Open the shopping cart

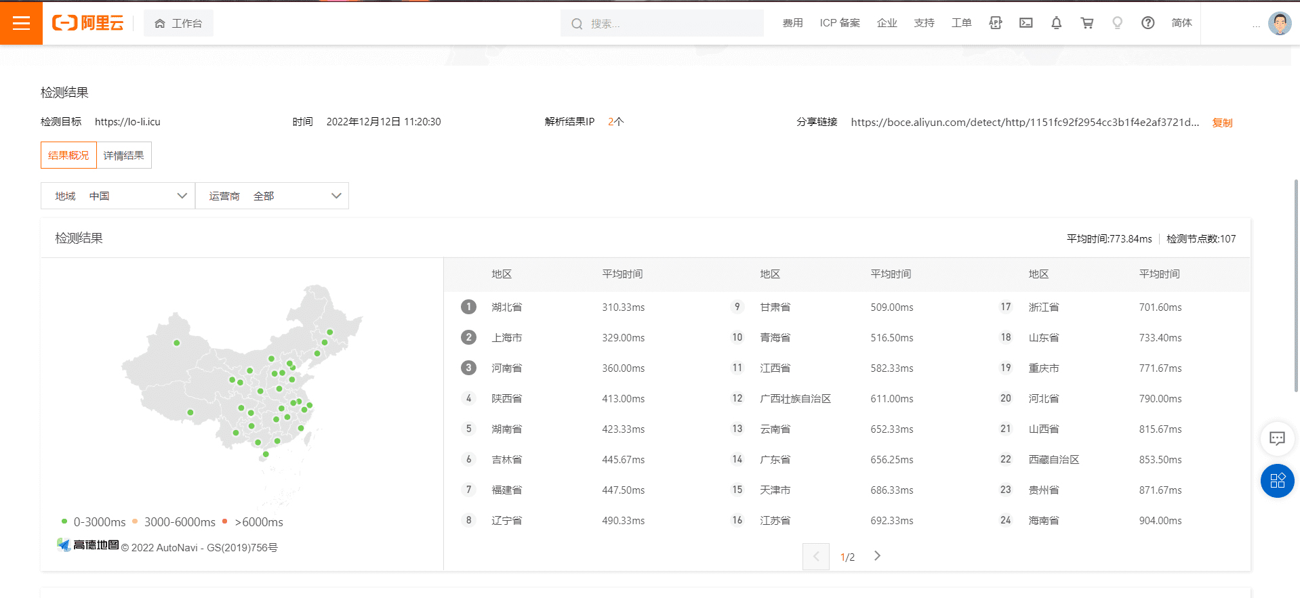[x=1086, y=23]
